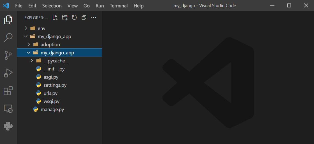
Task: Click the New File icon in Explorer
Action: pos(55,18)
